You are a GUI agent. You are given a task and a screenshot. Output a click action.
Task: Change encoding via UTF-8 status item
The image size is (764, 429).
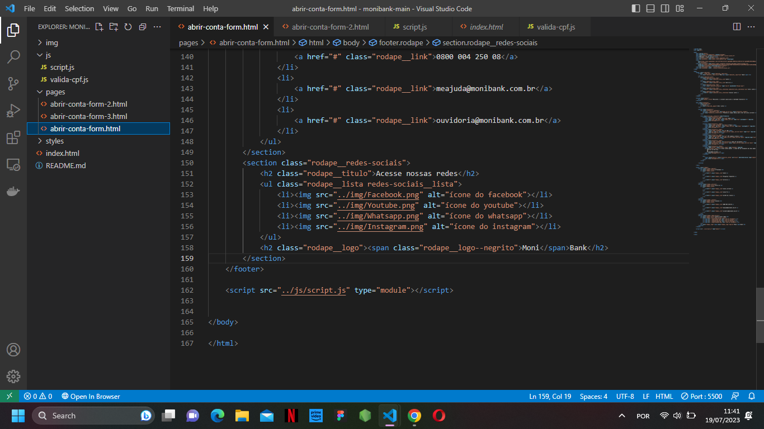click(x=625, y=396)
